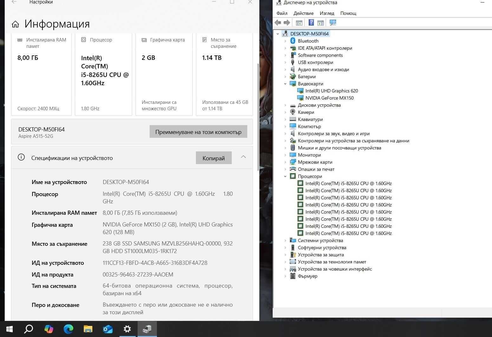Click the blue Help question-mark toolbar icon
The width and height of the screenshot is (492, 337).
[x=311, y=22]
